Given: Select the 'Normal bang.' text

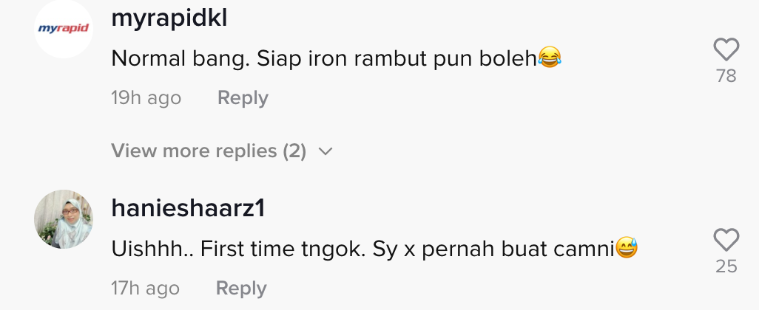Looking at the screenshot, I should (x=181, y=58).
